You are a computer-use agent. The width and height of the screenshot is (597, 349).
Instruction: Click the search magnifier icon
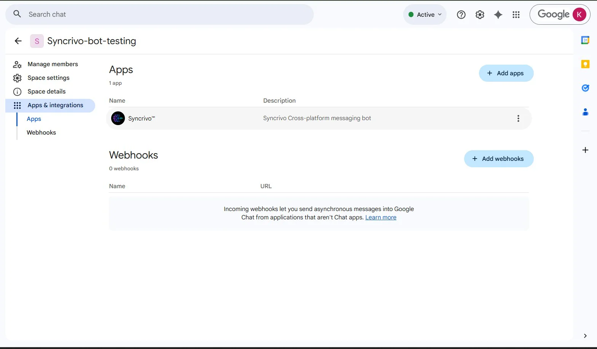[17, 14]
